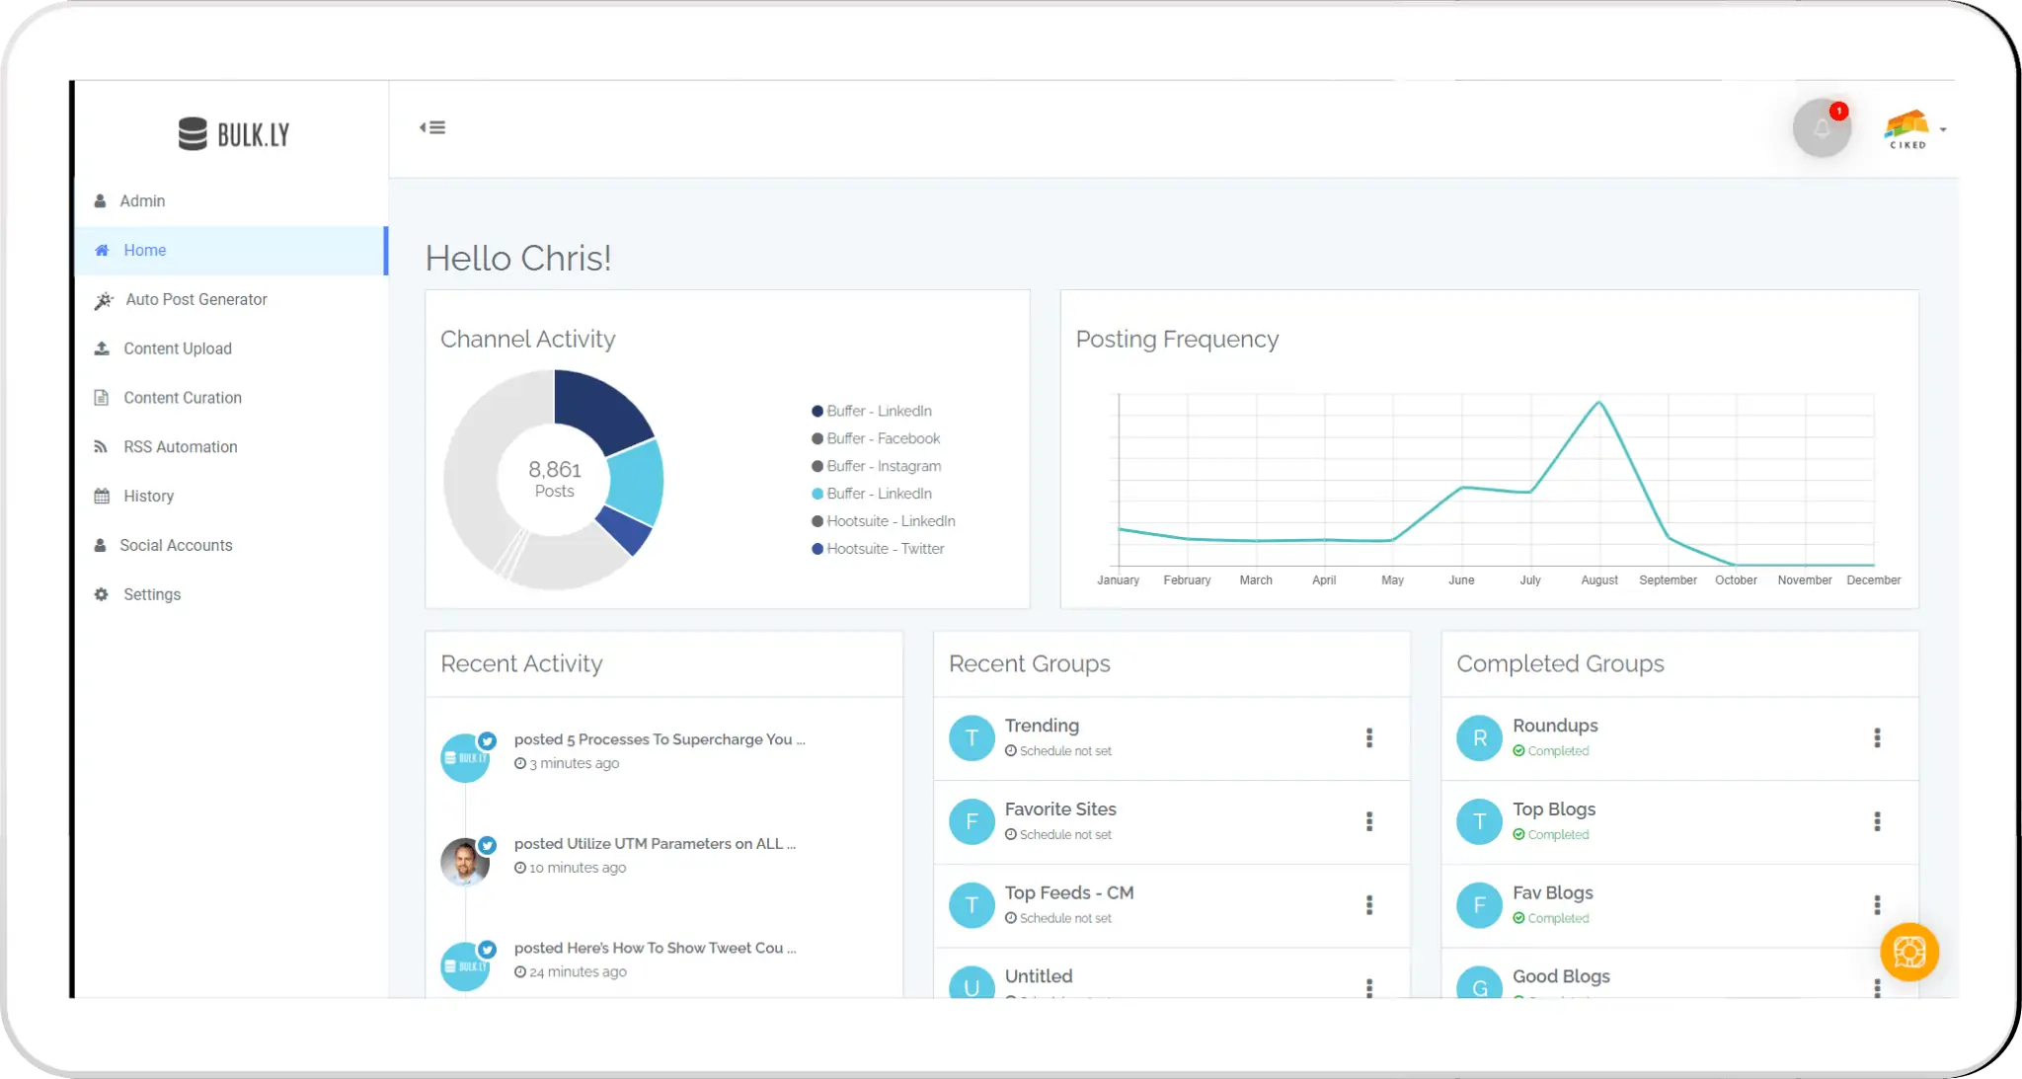Open Content Upload in the sidebar

[178, 348]
